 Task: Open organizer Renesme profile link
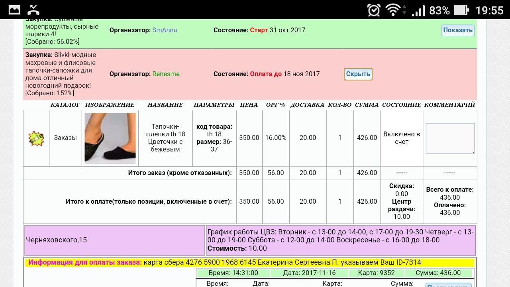166,74
